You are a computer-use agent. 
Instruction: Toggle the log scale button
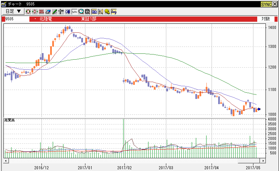114,11
